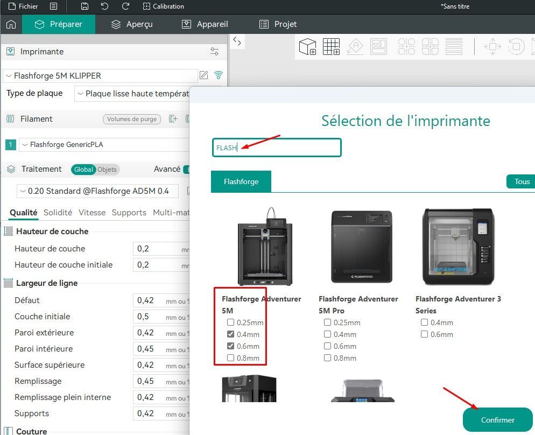This screenshot has height=435, width=535.
Task: Check 0.25mm nozzle for Adventurer 5M
Action: (231, 322)
